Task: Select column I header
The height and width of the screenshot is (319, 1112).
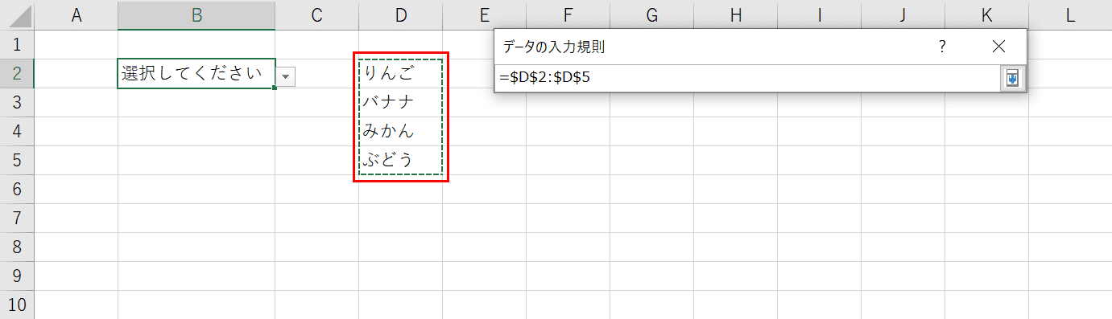Action: click(x=819, y=14)
